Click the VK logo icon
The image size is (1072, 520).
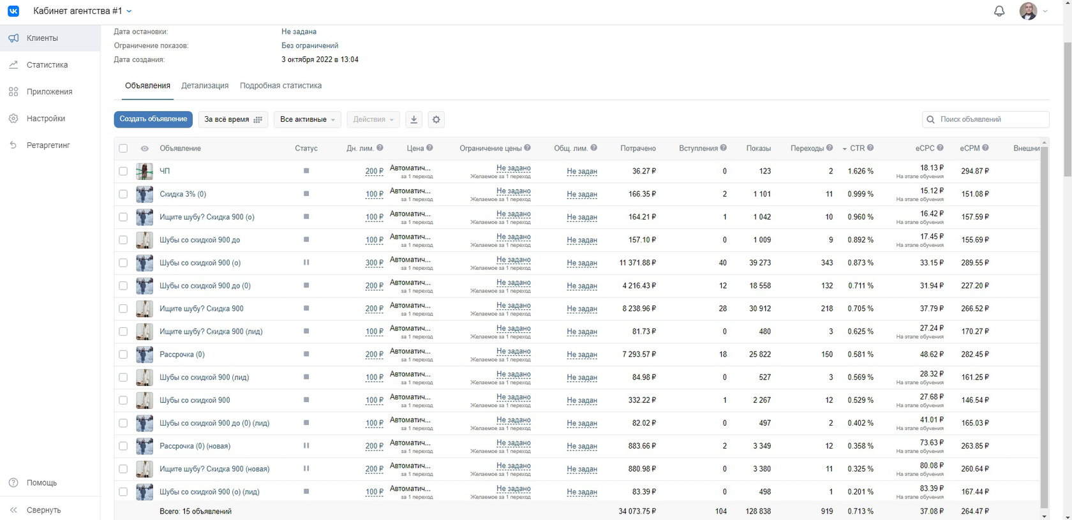(x=13, y=11)
